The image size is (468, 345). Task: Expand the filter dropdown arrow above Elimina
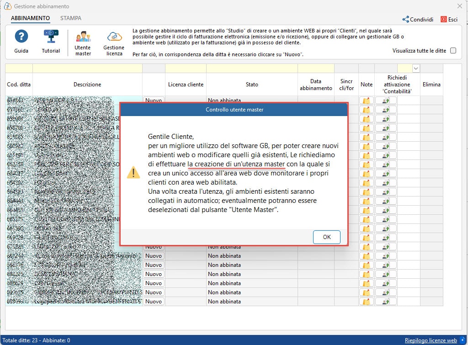(416, 69)
